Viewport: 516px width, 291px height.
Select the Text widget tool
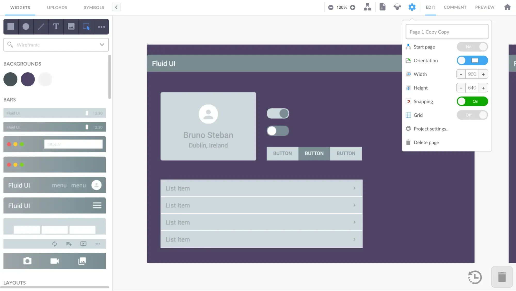(56, 27)
